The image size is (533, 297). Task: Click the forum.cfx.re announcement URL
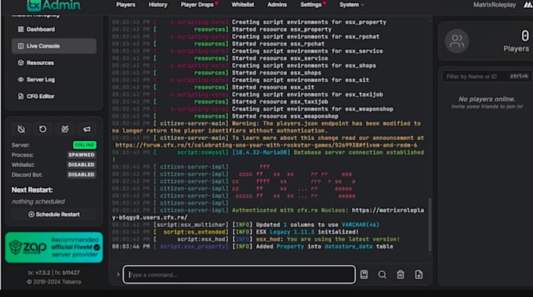pos(266,146)
